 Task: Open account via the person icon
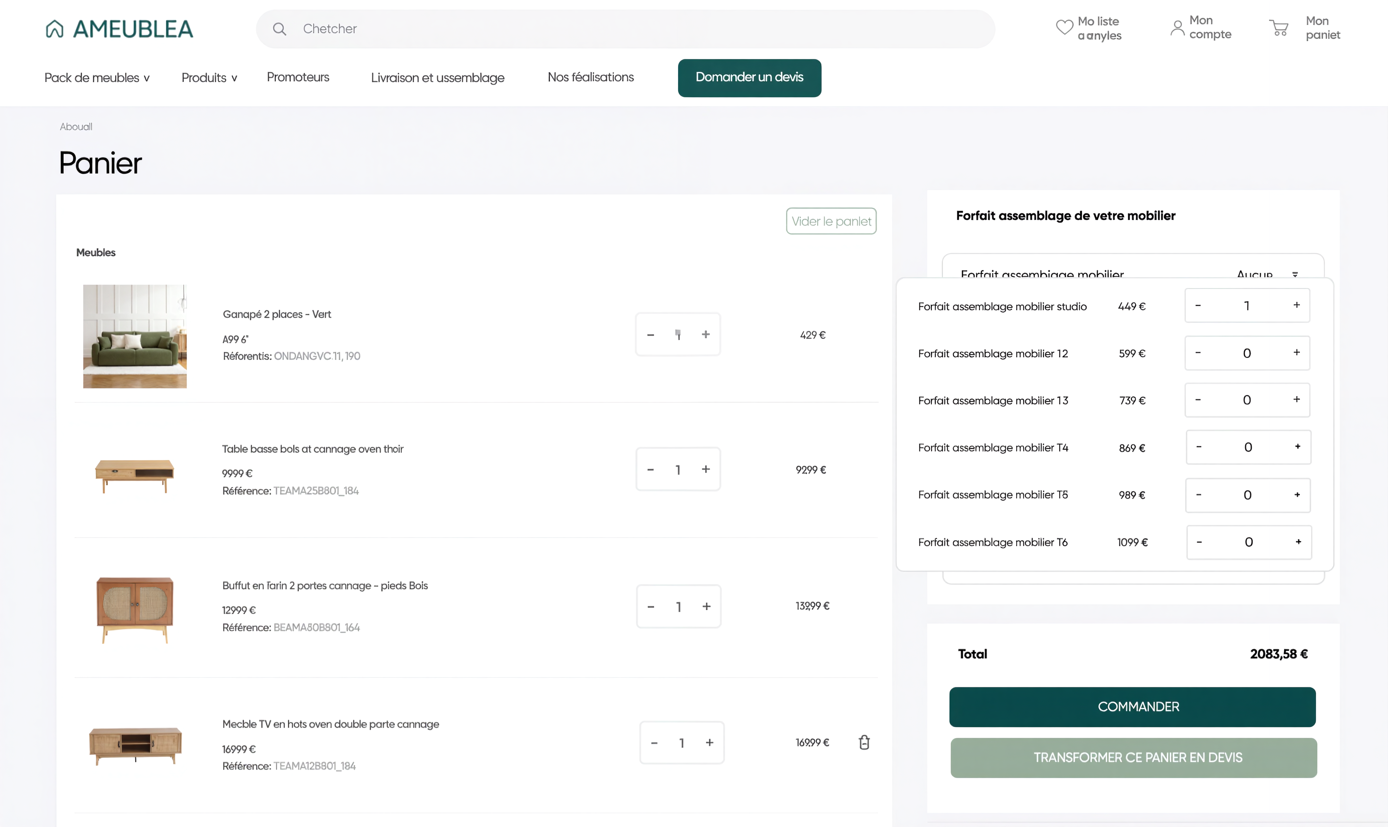[1177, 28]
